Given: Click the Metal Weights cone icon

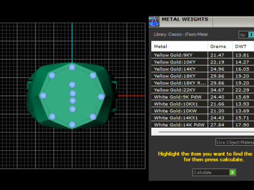Looking at the screenshot, I should 154,22.
